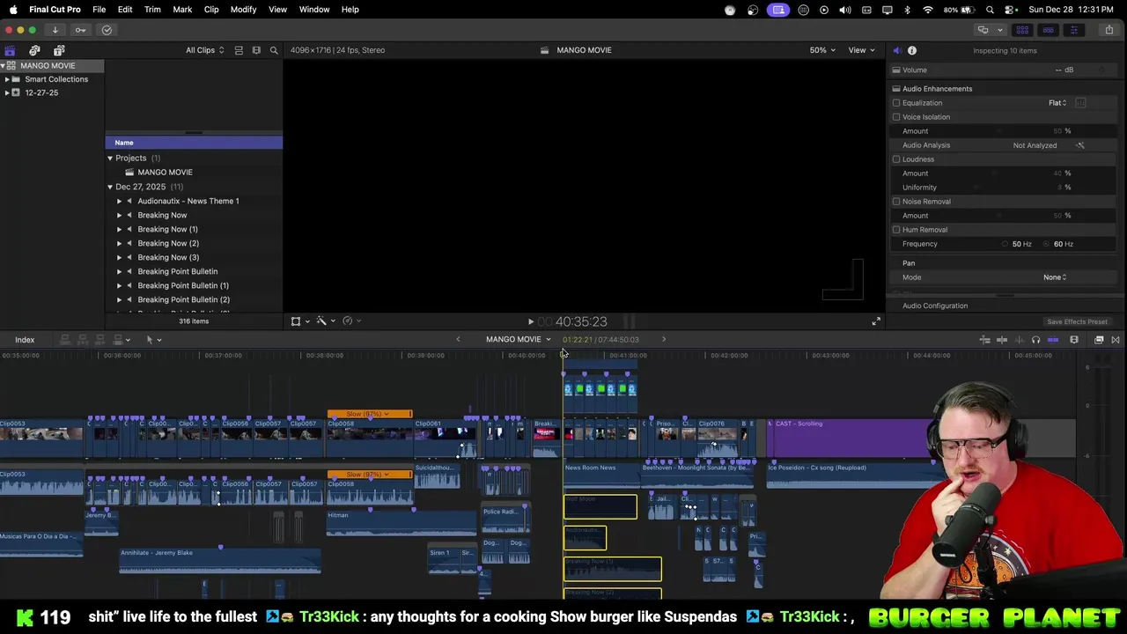Click the insert clip edit icon
This screenshot has width=1127, height=634.
82,340
